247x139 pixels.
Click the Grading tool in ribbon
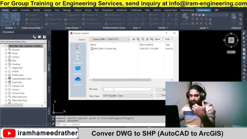click(52, 24)
